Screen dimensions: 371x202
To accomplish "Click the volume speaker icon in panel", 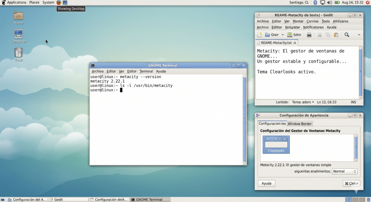I will 329,3.
